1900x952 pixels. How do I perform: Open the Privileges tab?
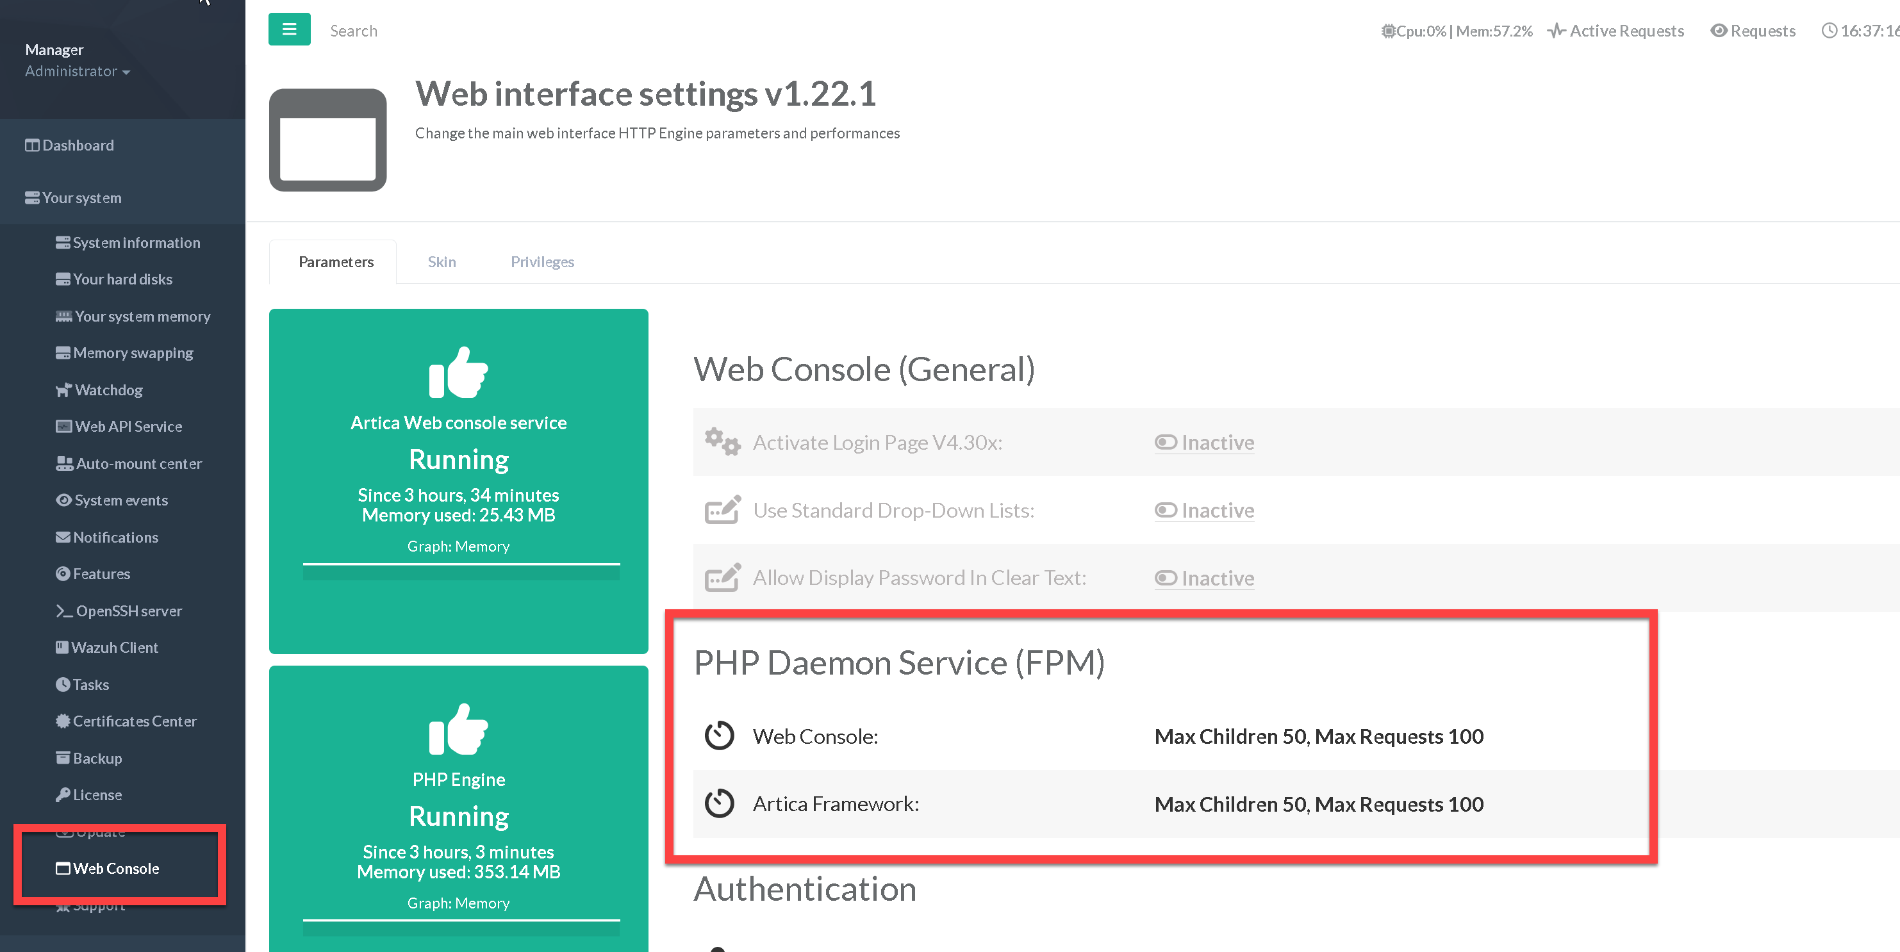pyautogui.click(x=542, y=262)
